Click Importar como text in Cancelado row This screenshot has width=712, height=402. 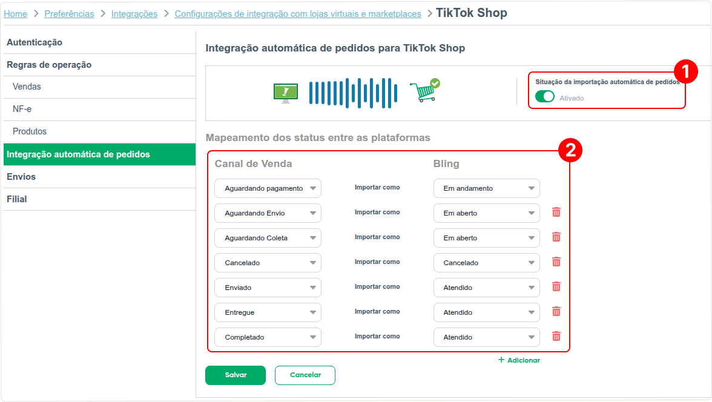point(377,262)
